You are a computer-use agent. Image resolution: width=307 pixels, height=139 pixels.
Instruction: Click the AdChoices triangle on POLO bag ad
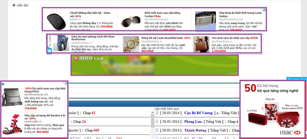tap(66, 83)
